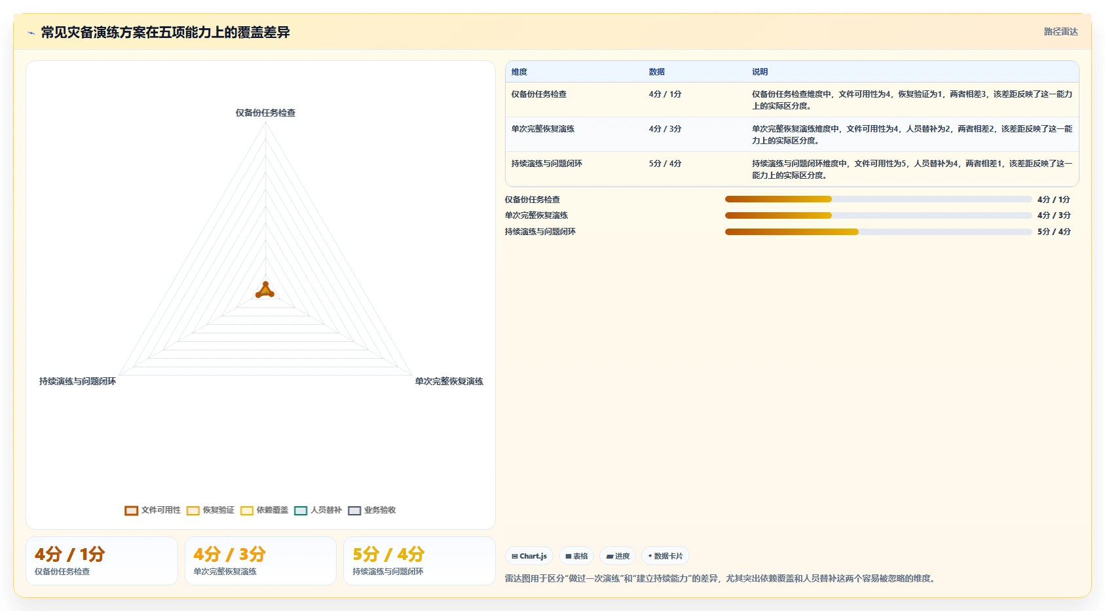Viewport: 1105px width, 611px height.
Task: Open the 4分 / 3分 data card
Action: (x=261, y=561)
